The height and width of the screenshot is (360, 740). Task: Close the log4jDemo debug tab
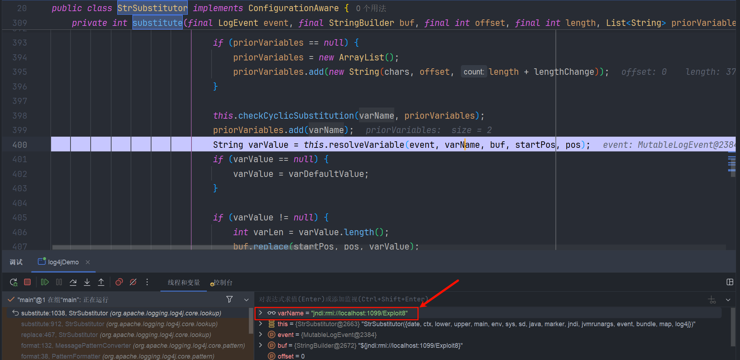point(88,262)
